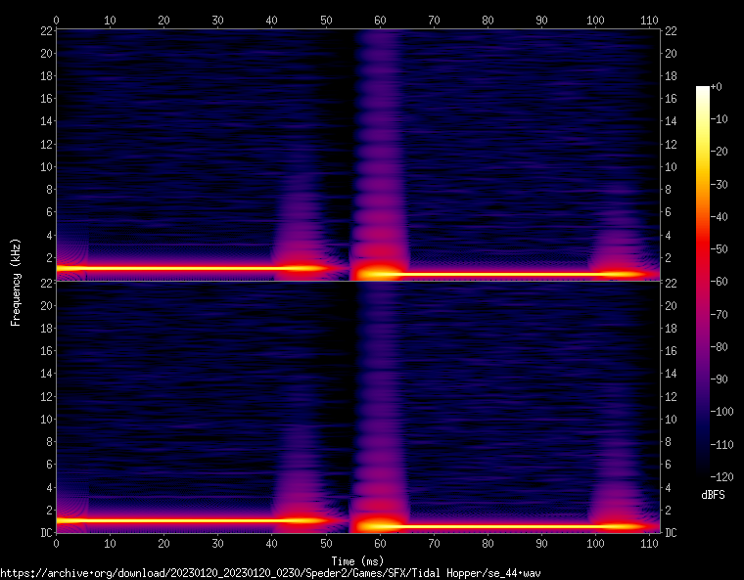Pick the purple band of the color bar
The image size is (744, 580).
tap(703, 362)
